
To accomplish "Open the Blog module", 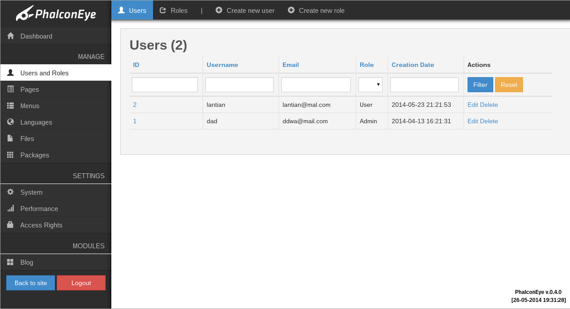I will (x=56, y=262).
